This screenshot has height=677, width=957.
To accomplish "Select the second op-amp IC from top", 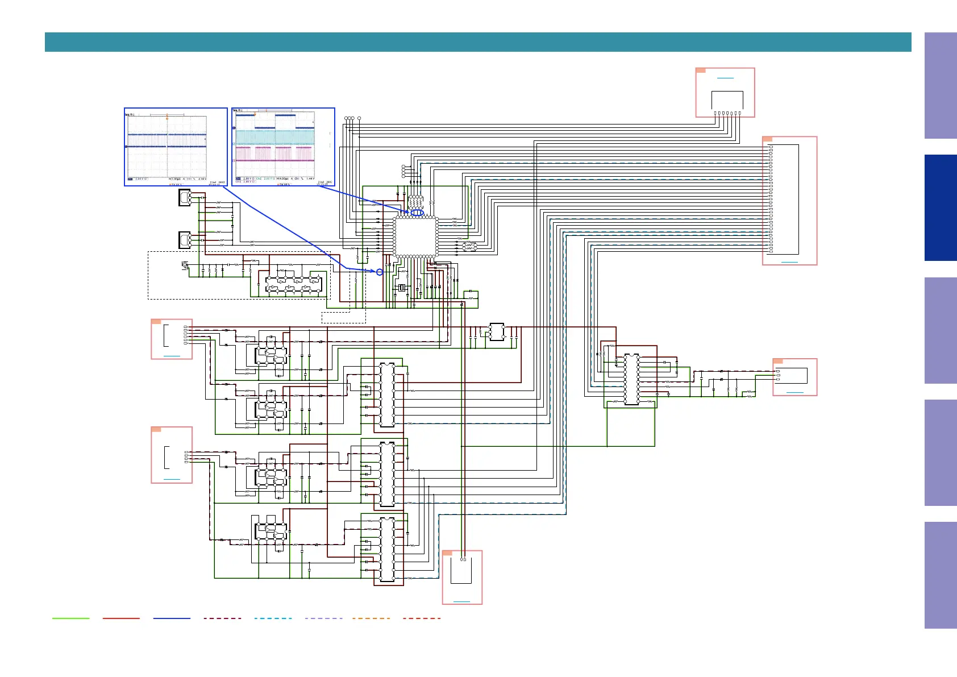I will [272, 410].
